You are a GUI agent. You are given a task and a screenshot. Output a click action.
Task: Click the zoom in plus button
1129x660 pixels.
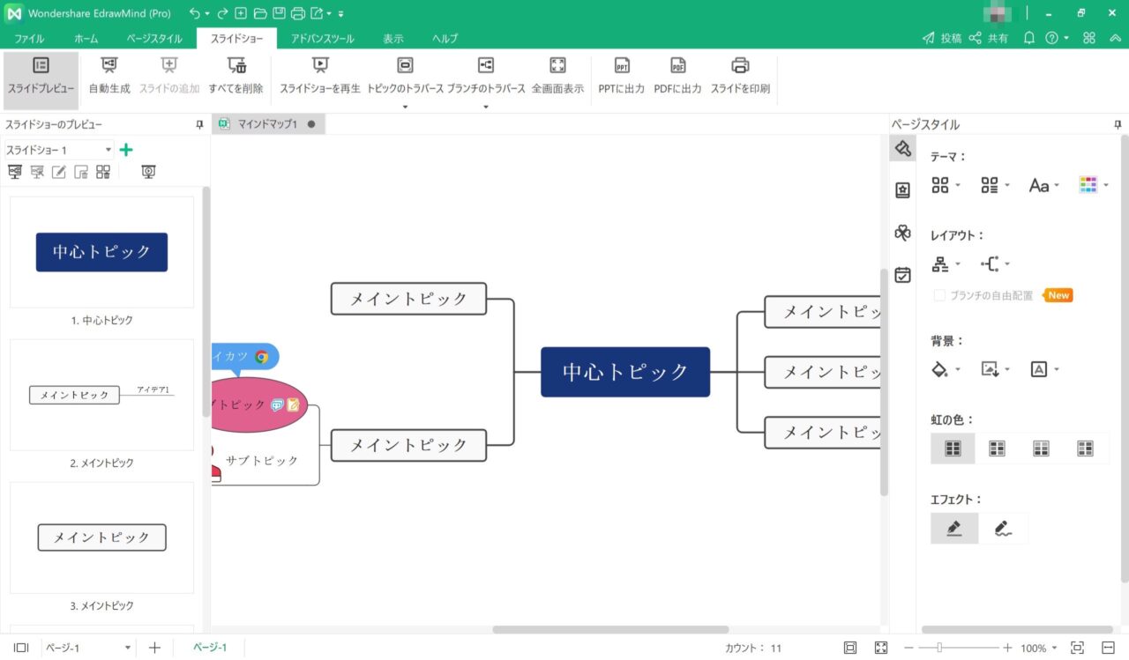point(1007,648)
